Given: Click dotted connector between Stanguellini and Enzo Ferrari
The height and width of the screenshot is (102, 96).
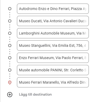Looking at the screenshot, I should click(10, 52).
